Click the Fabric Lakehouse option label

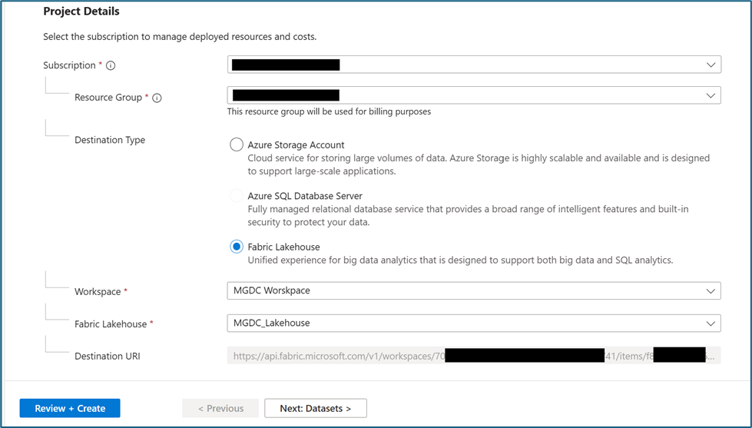284,247
